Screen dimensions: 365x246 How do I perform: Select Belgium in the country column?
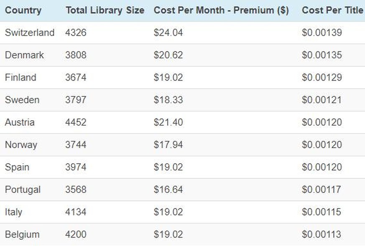pos(22,235)
